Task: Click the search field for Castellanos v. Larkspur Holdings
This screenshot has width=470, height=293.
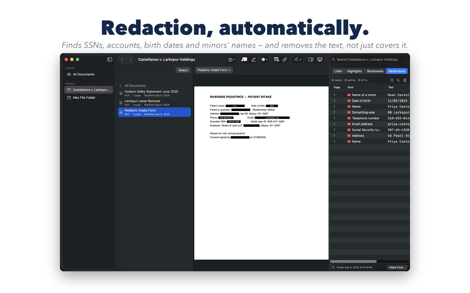Action: (x=369, y=60)
